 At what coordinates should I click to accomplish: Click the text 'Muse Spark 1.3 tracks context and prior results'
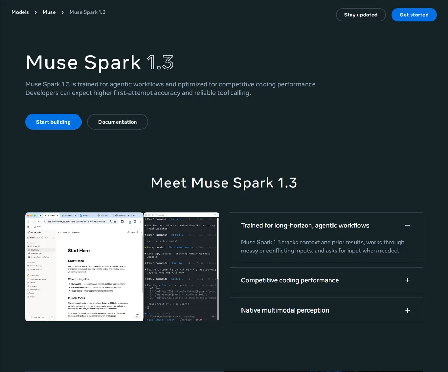click(323, 246)
